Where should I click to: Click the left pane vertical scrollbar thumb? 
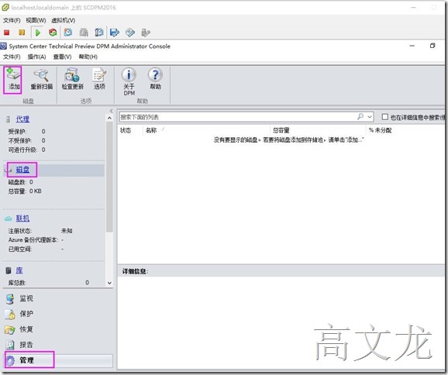[x=109, y=177]
